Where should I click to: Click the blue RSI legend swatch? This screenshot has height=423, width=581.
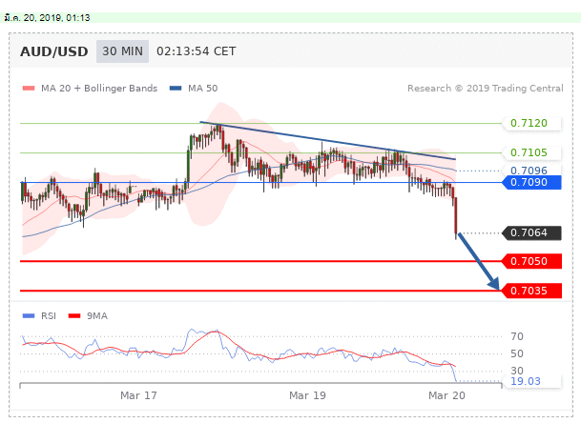coord(29,316)
